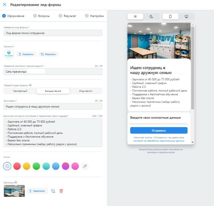
Task: Delete cover image with trash icon
Action: click(x=61, y=191)
